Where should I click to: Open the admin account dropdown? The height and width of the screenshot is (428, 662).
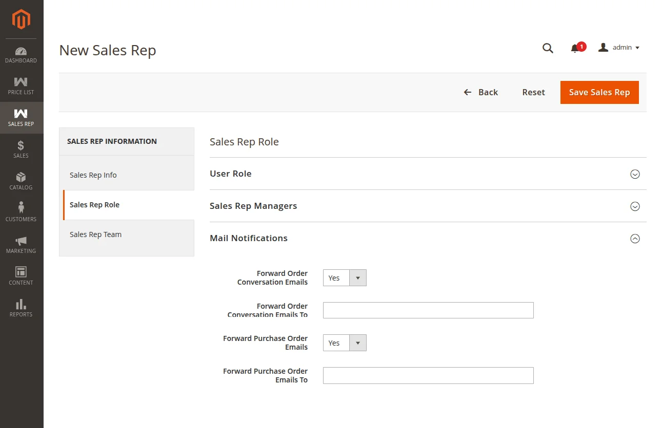click(619, 48)
